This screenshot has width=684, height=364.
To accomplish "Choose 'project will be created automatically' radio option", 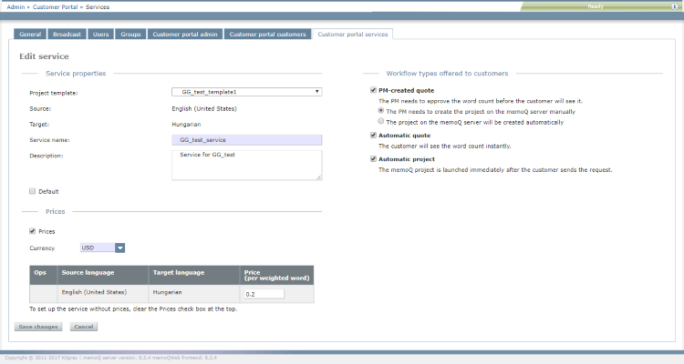I will click(x=381, y=120).
